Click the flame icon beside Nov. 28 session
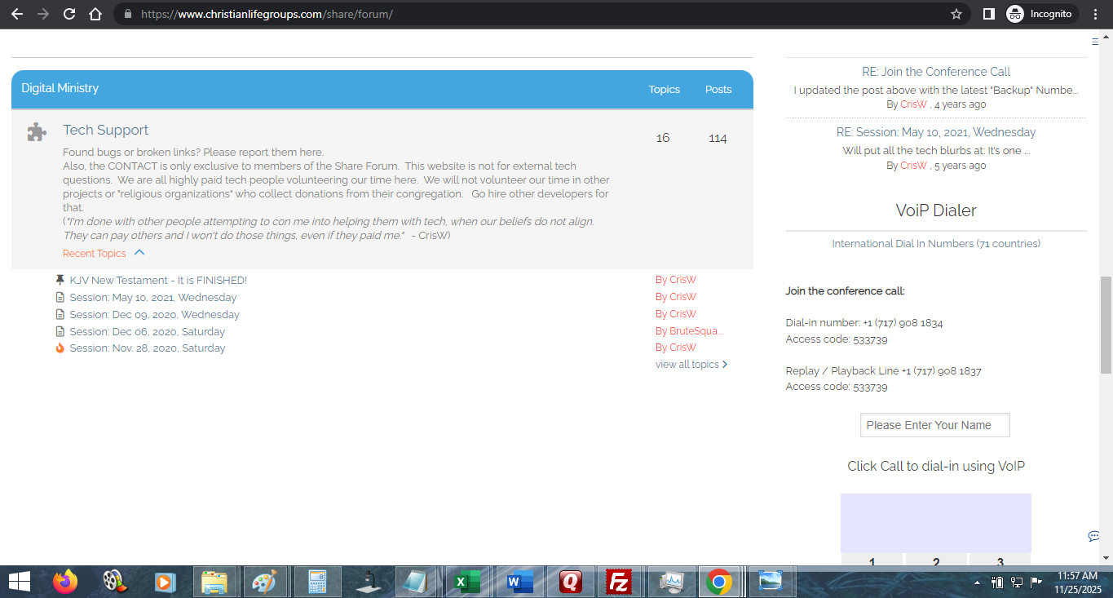 (60, 348)
